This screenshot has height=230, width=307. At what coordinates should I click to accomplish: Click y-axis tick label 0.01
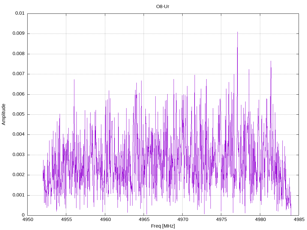click(x=20, y=13)
